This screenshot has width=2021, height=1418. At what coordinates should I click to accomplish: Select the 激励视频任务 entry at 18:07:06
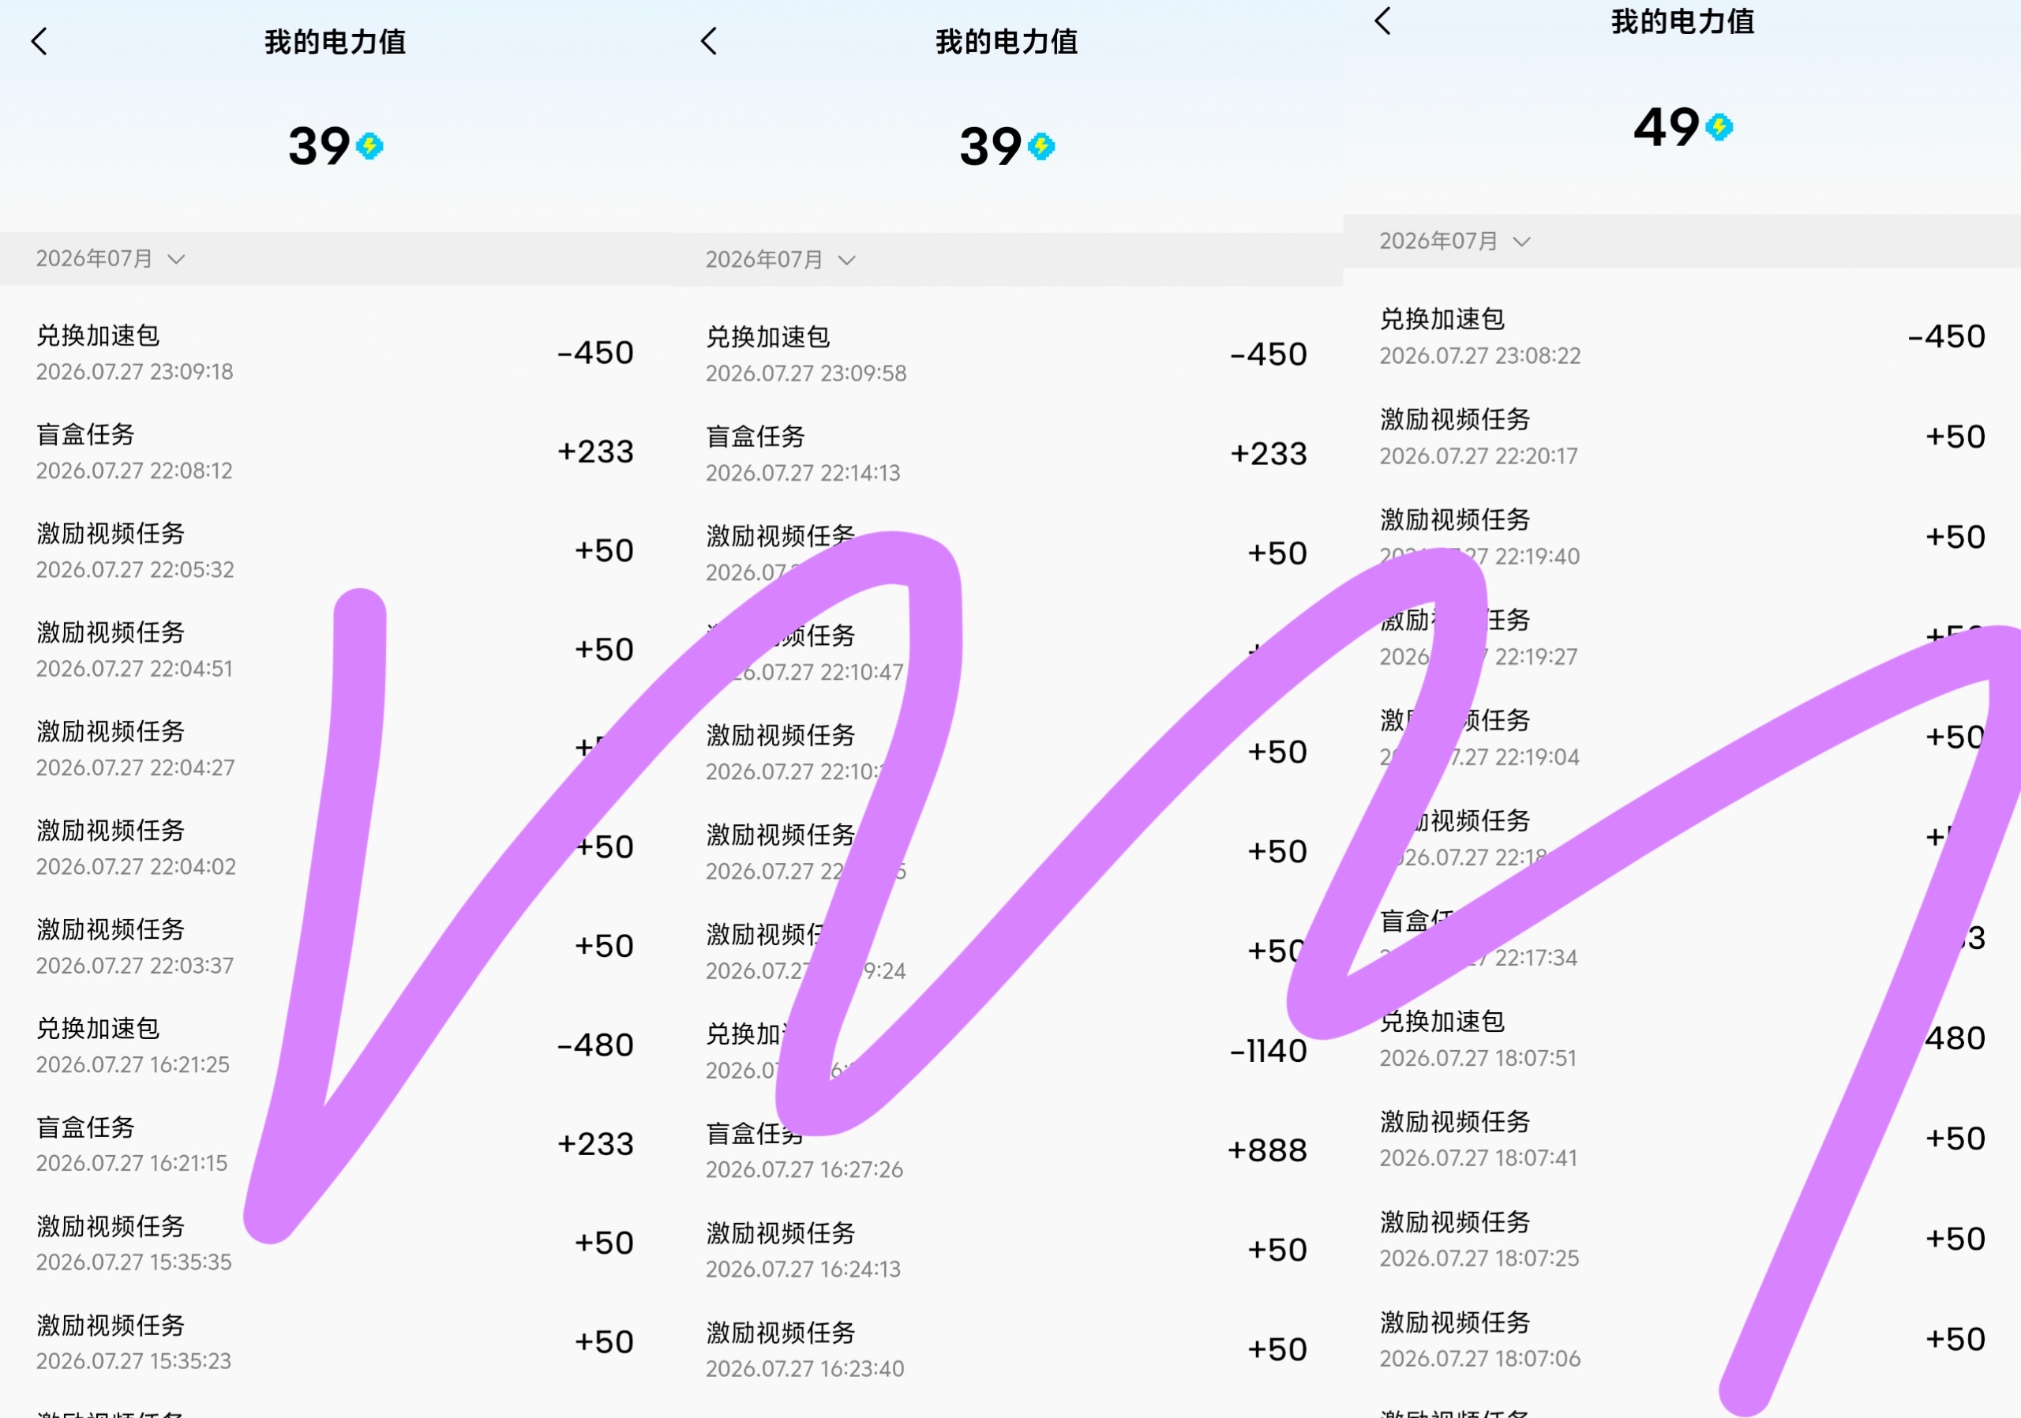click(1682, 1340)
